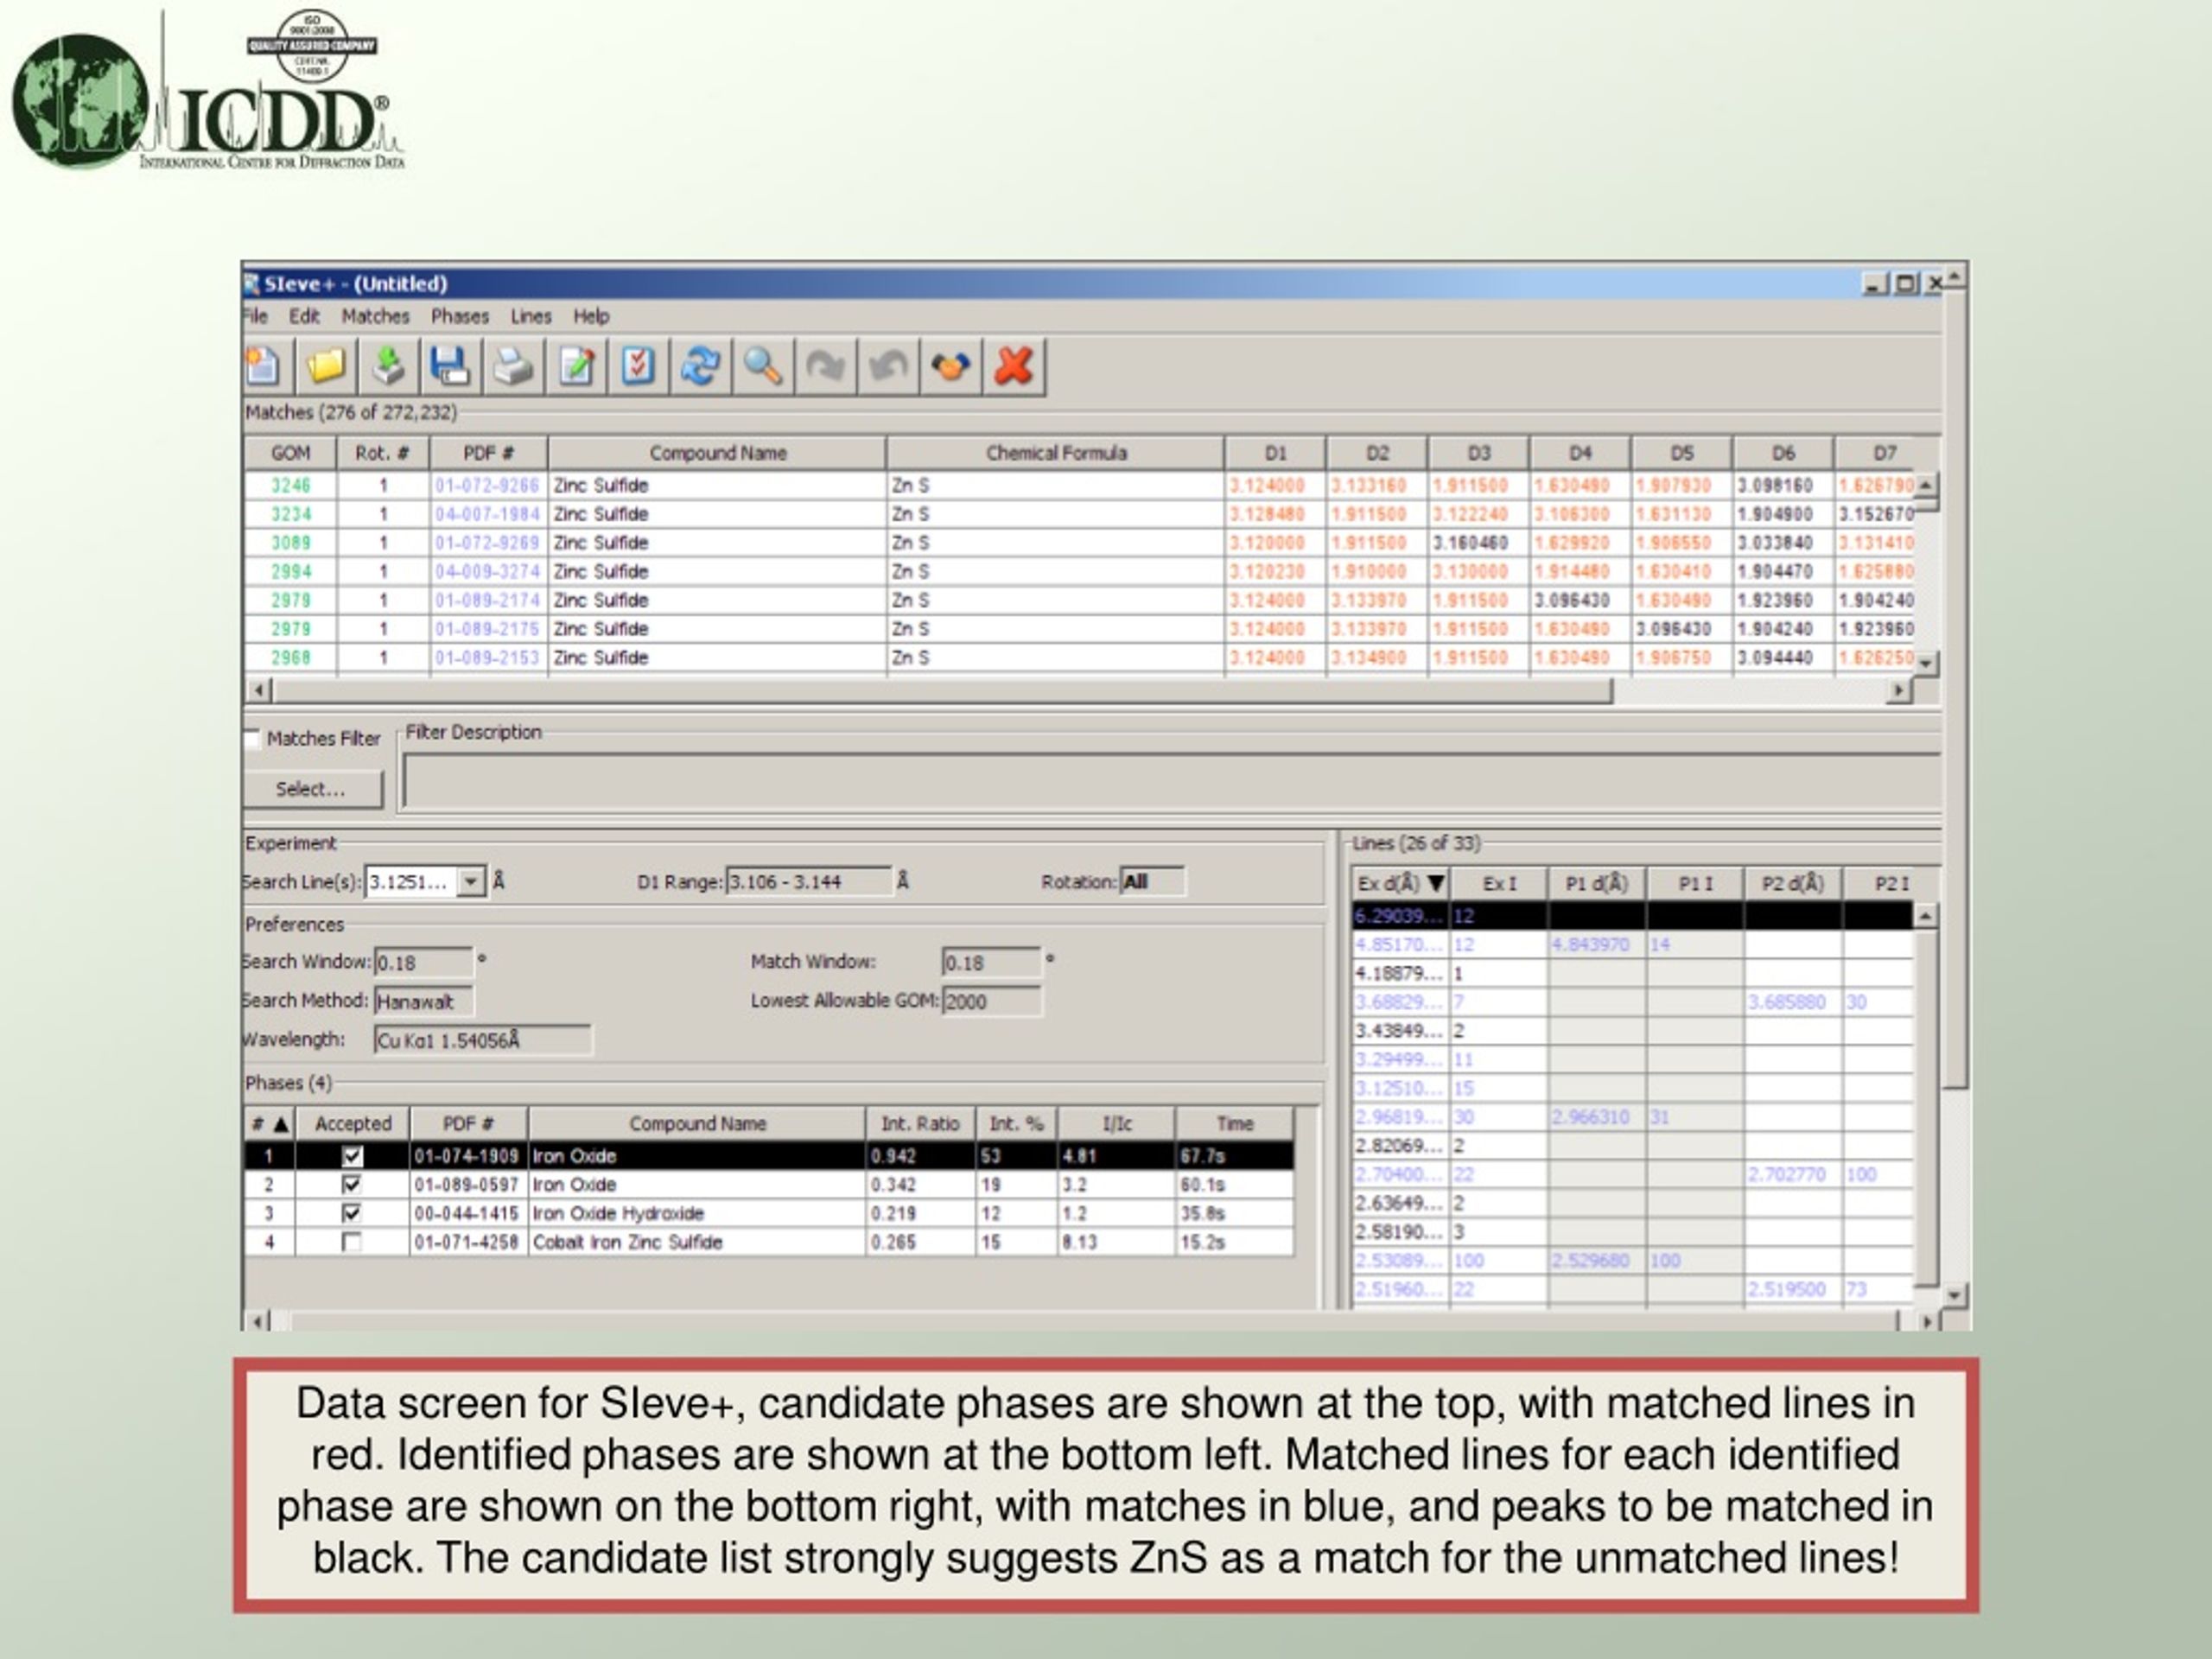The image size is (2212, 1659).
Task: Click the I/Ic column header
Action: tap(1117, 1124)
